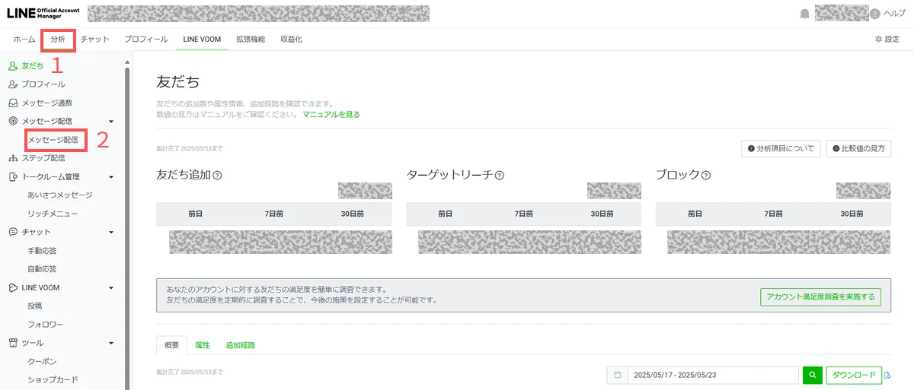Open 設定 with the gear icon

coord(887,39)
